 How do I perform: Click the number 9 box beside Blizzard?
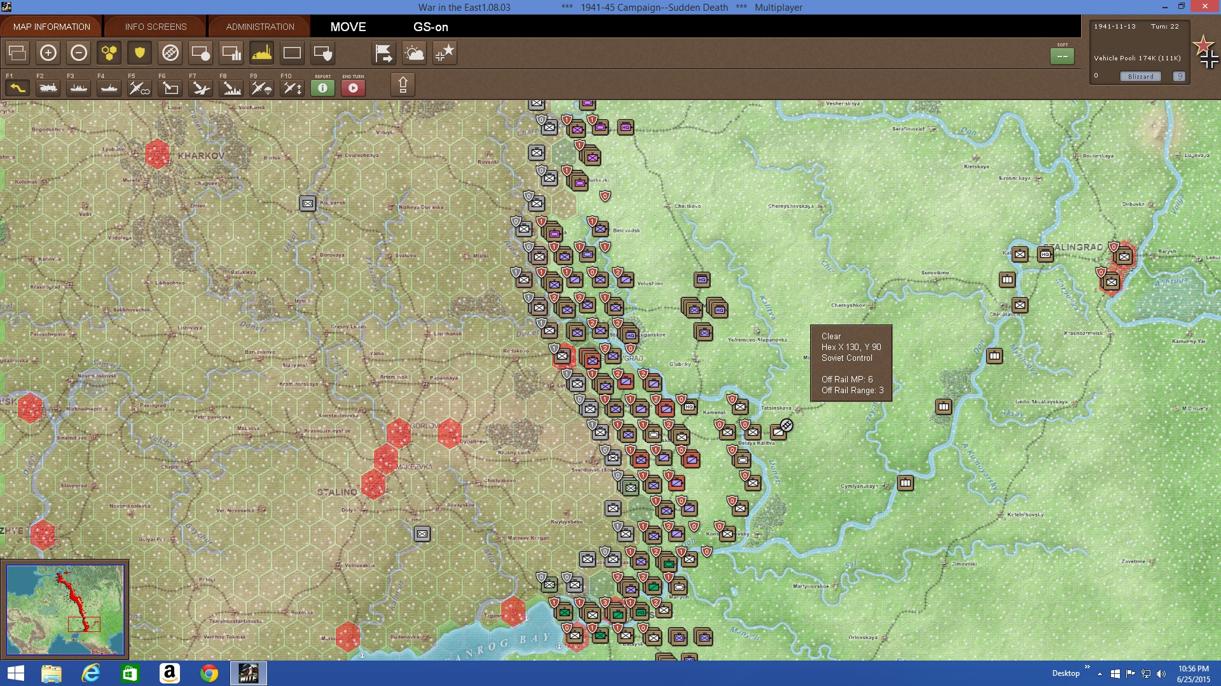coord(1180,76)
